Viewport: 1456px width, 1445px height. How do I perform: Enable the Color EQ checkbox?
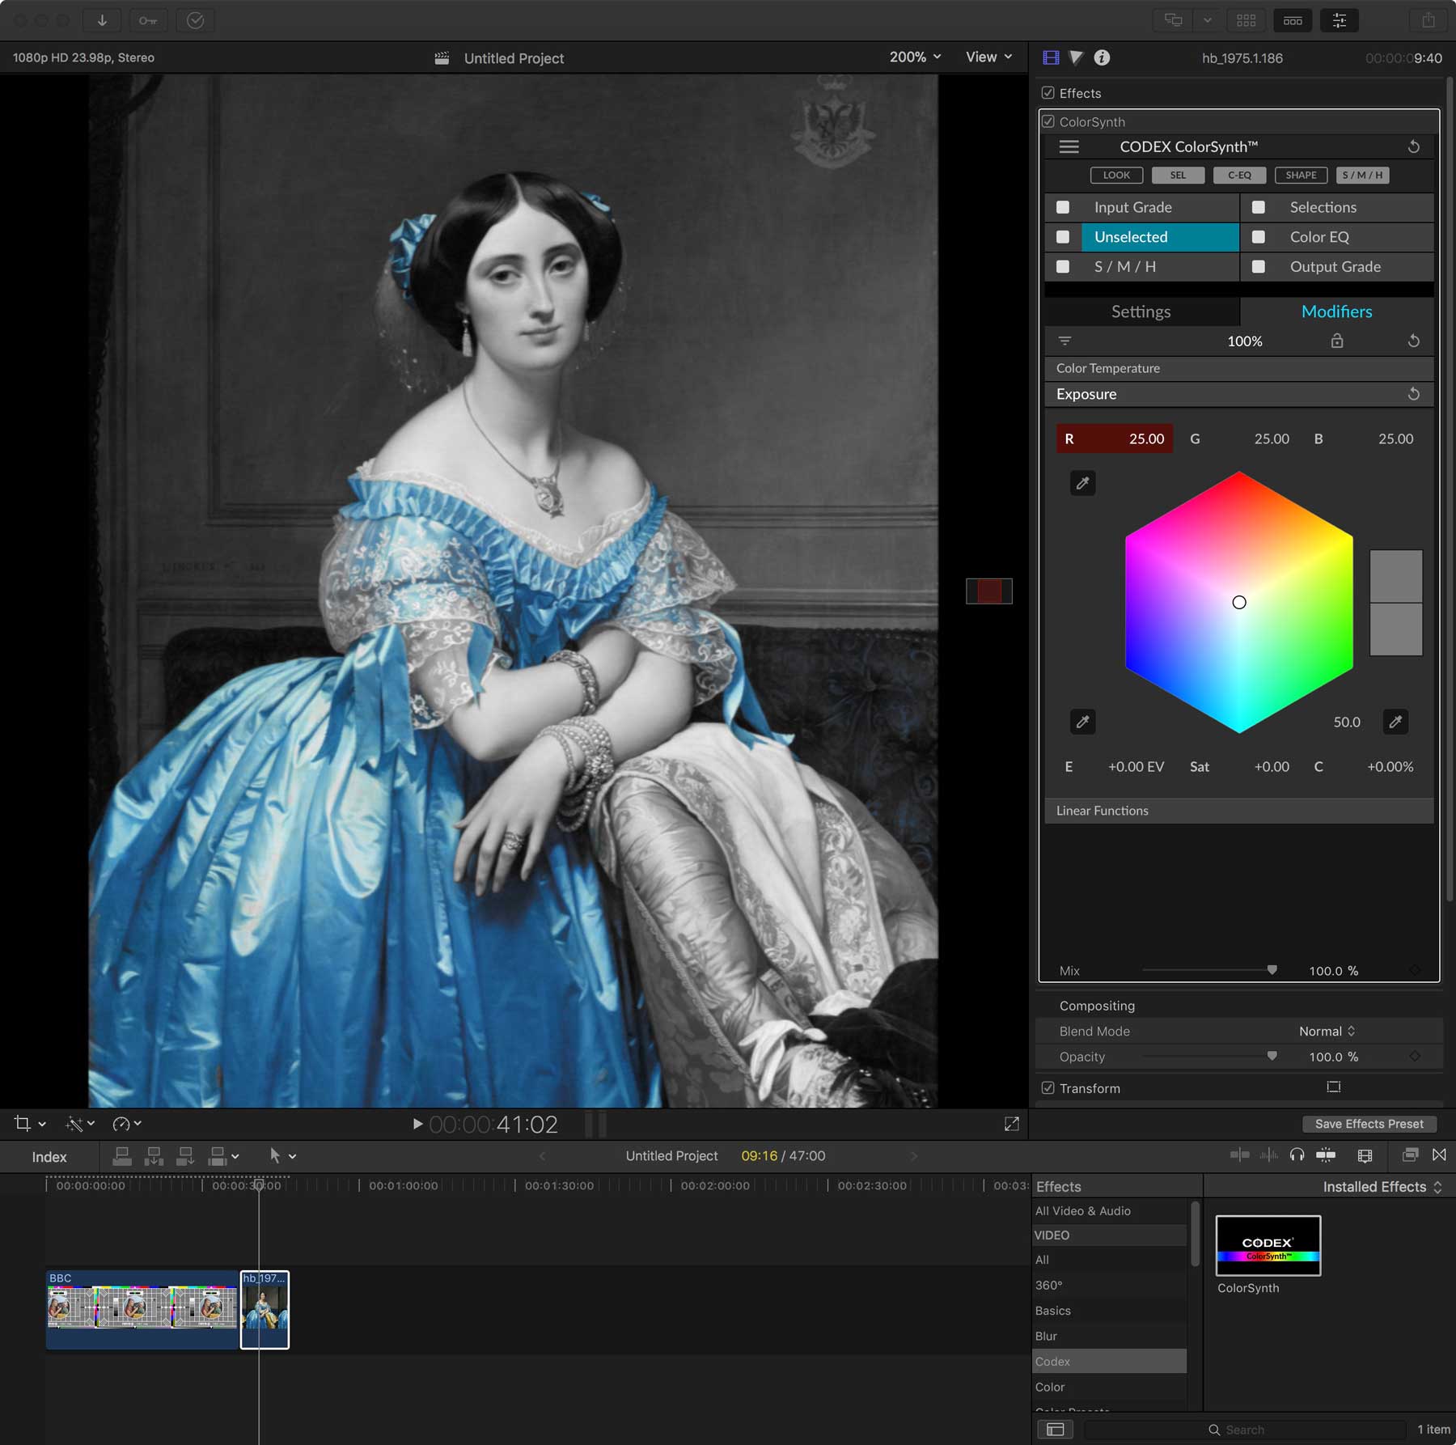pos(1259,237)
